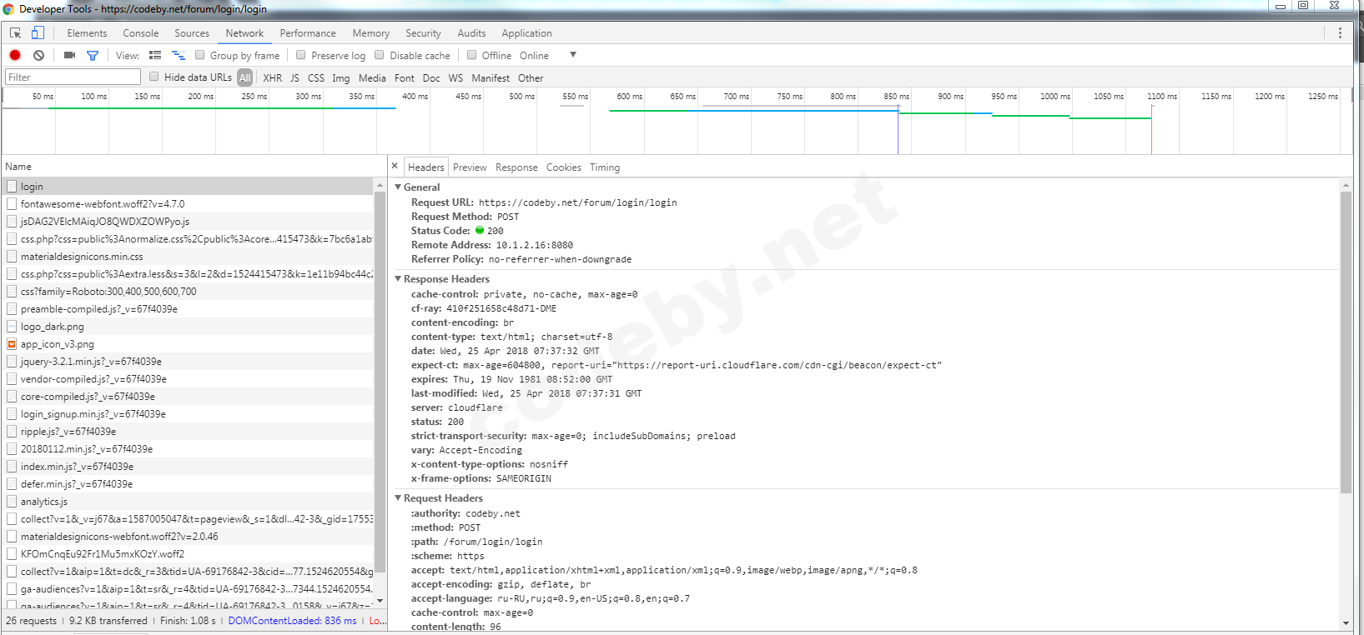The width and height of the screenshot is (1364, 635).
Task: Enable the Preserve log checkbox
Action: (301, 55)
